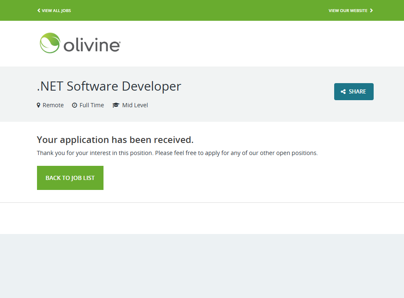Click the application received confirmation heading

click(x=115, y=140)
